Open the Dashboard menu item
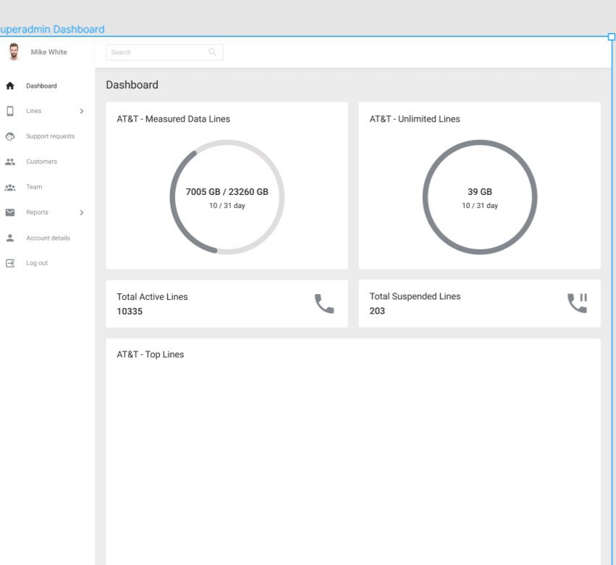This screenshot has width=616, height=565. 41,85
